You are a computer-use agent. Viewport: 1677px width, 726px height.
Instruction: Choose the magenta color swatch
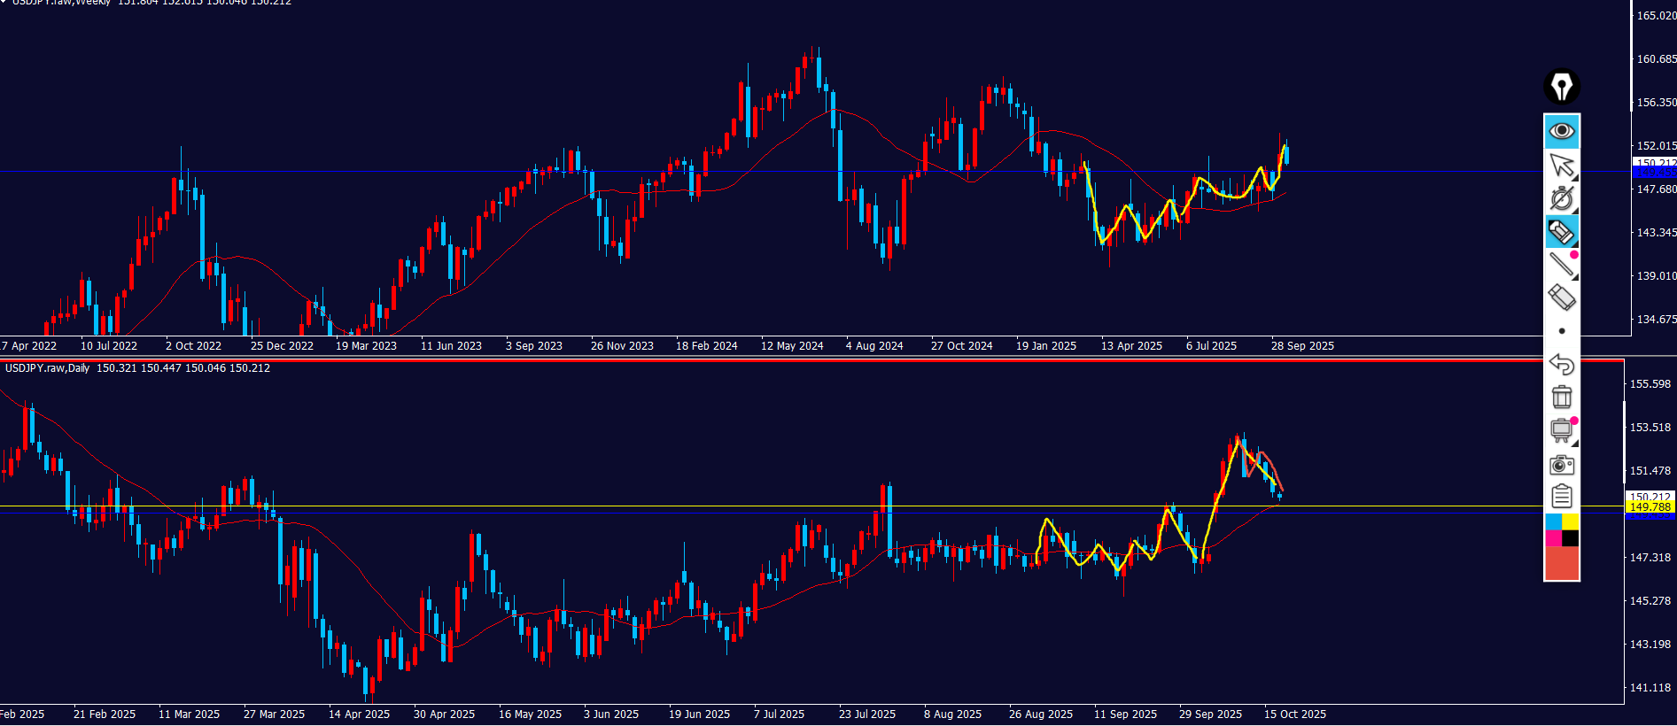coord(1553,538)
